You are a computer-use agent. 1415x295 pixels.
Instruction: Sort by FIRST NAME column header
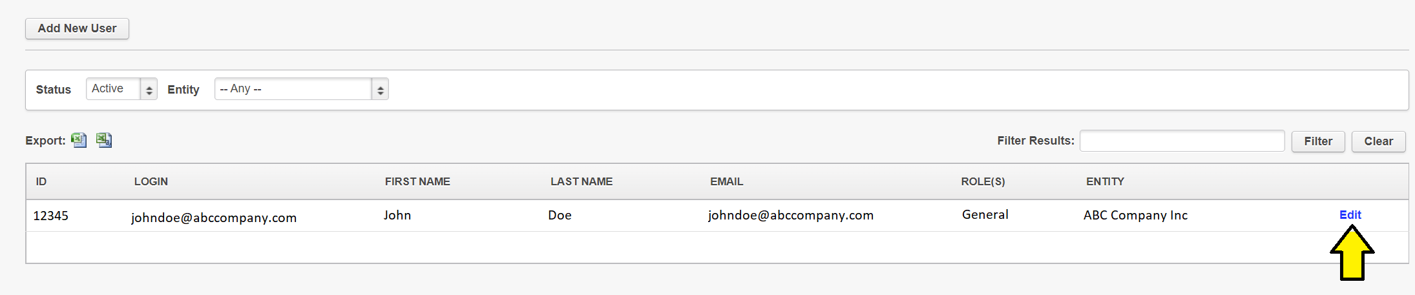point(417,181)
